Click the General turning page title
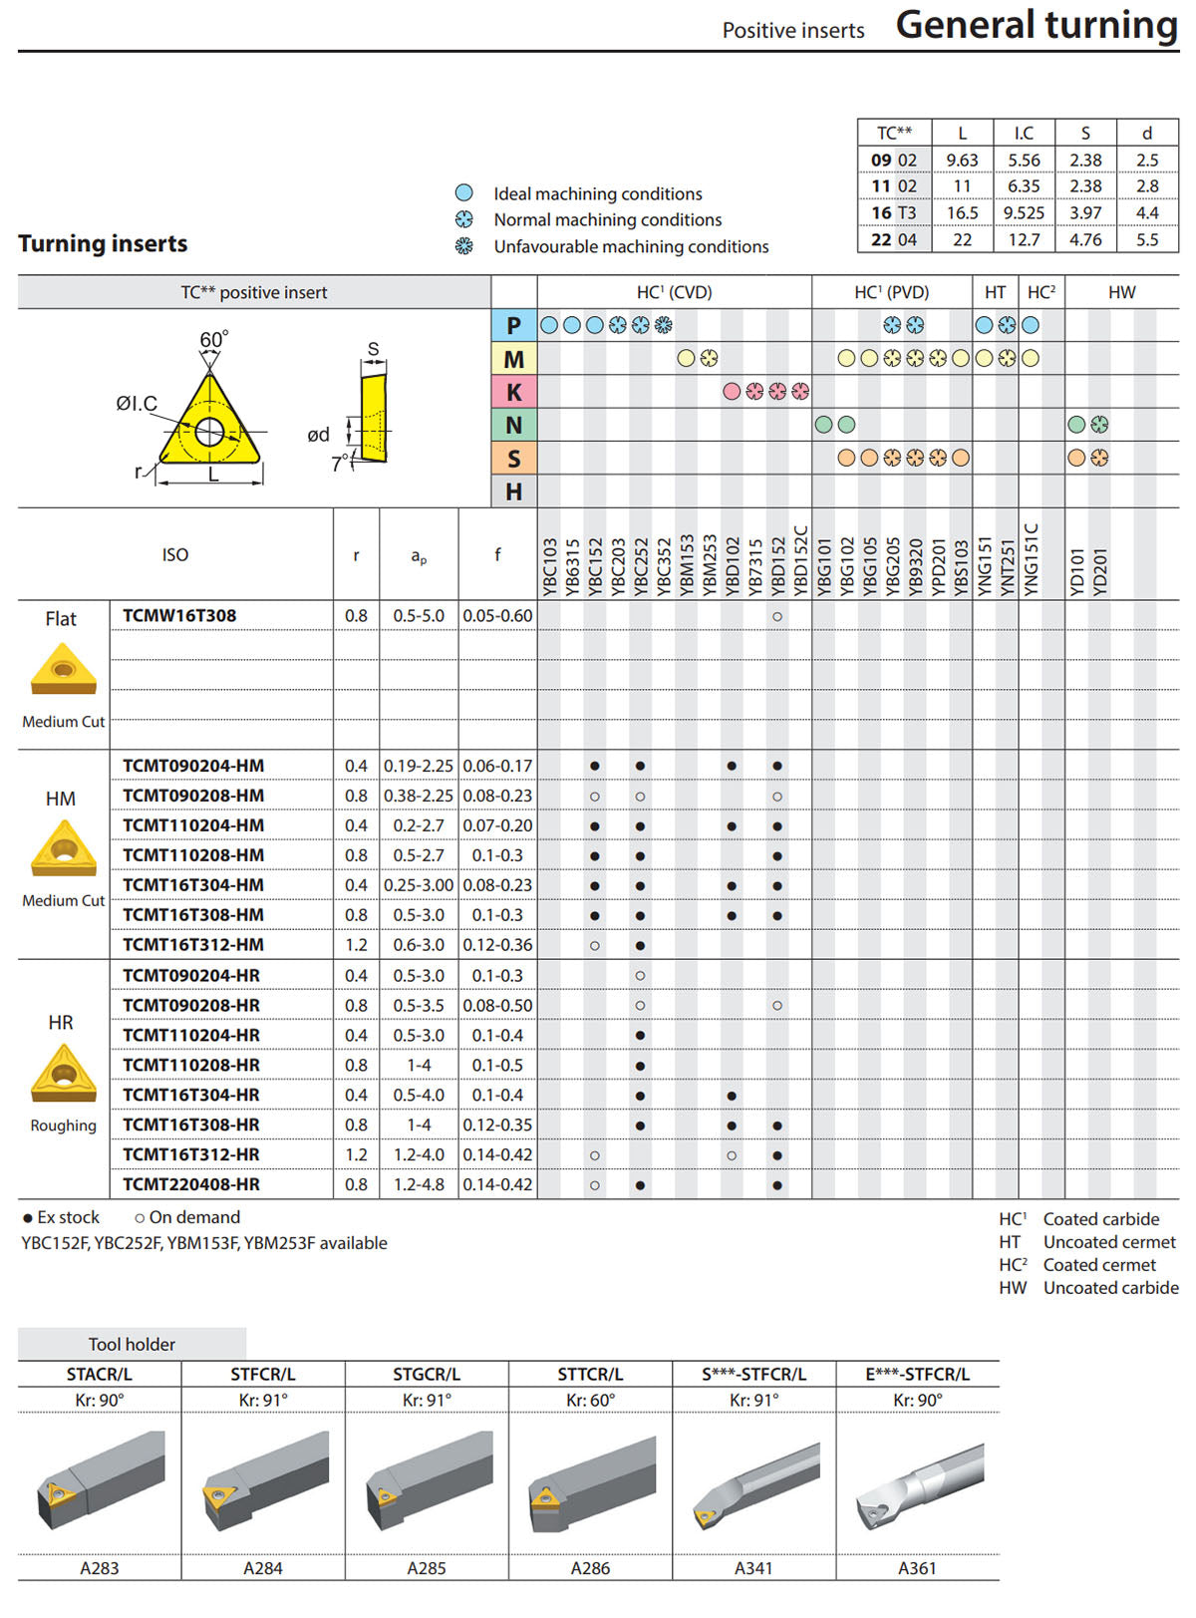Image resolution: width=1196 pixels, height=1618 pixels. pos(1037,24)
